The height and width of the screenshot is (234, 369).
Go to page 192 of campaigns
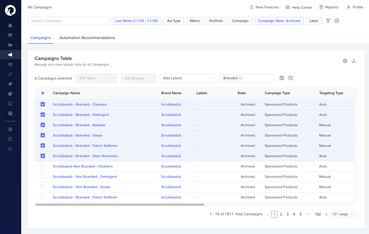[x=318, y=214]
